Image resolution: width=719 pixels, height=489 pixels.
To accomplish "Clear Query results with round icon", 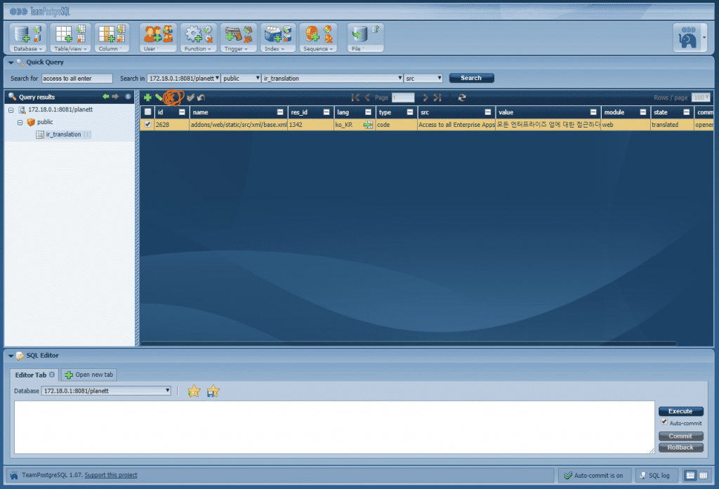I will click(x=128, y=96).
